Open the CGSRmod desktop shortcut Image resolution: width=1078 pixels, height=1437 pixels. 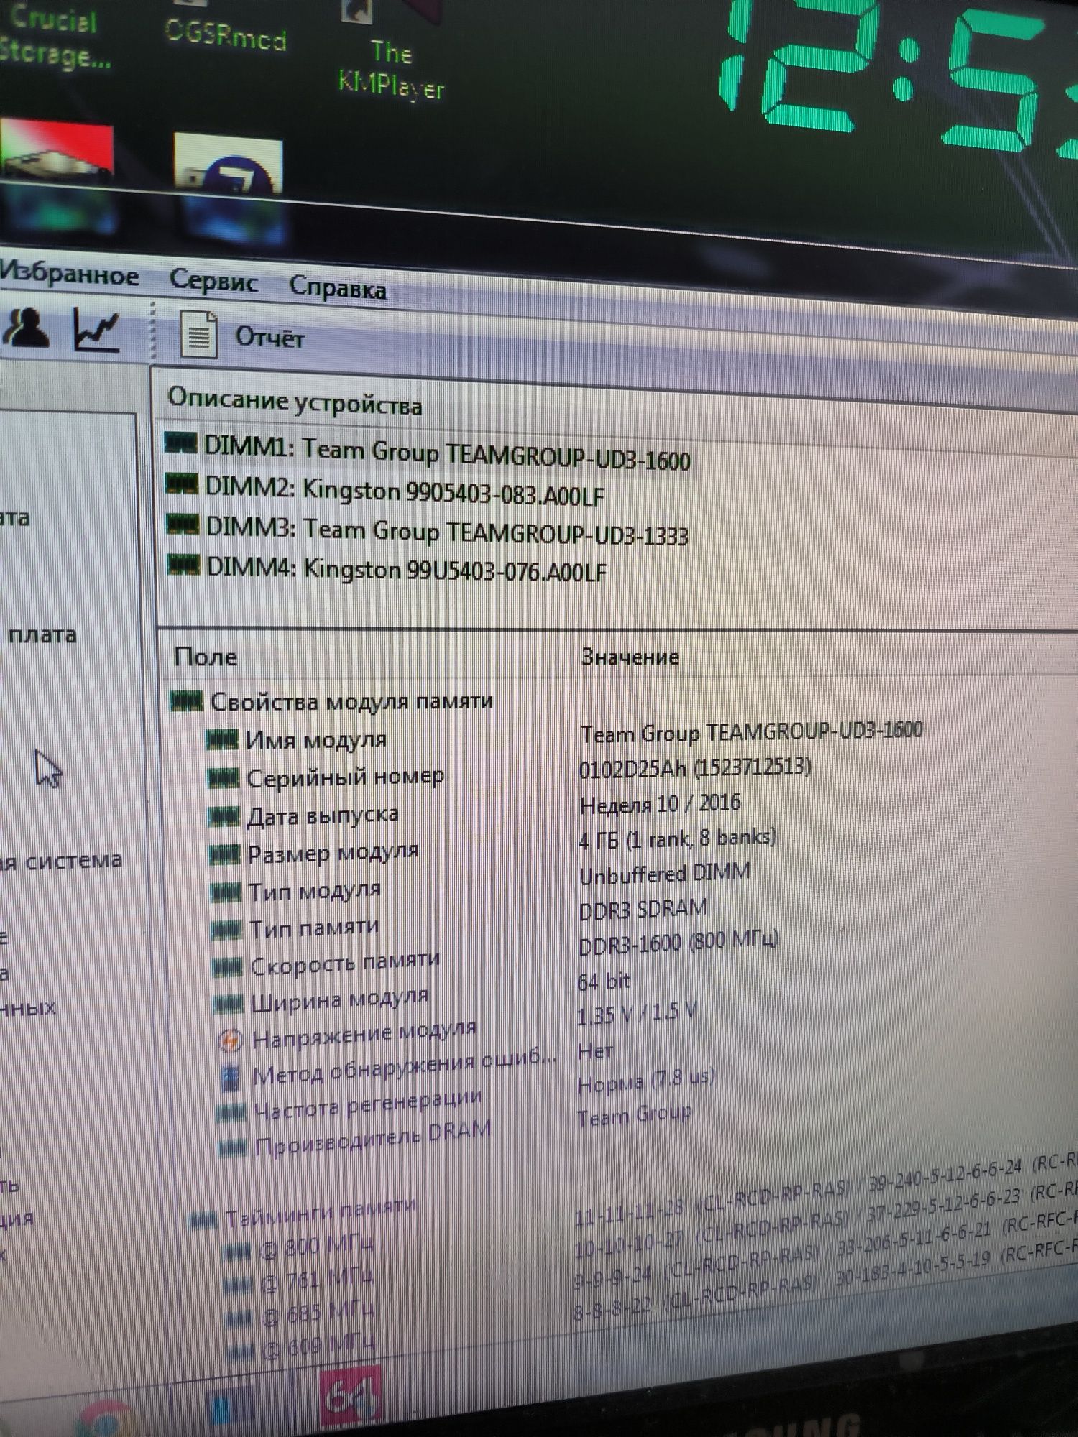[x=225, y=29]
